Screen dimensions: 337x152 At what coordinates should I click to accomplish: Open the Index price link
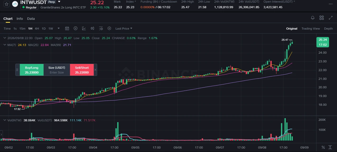tap(131, 2)
